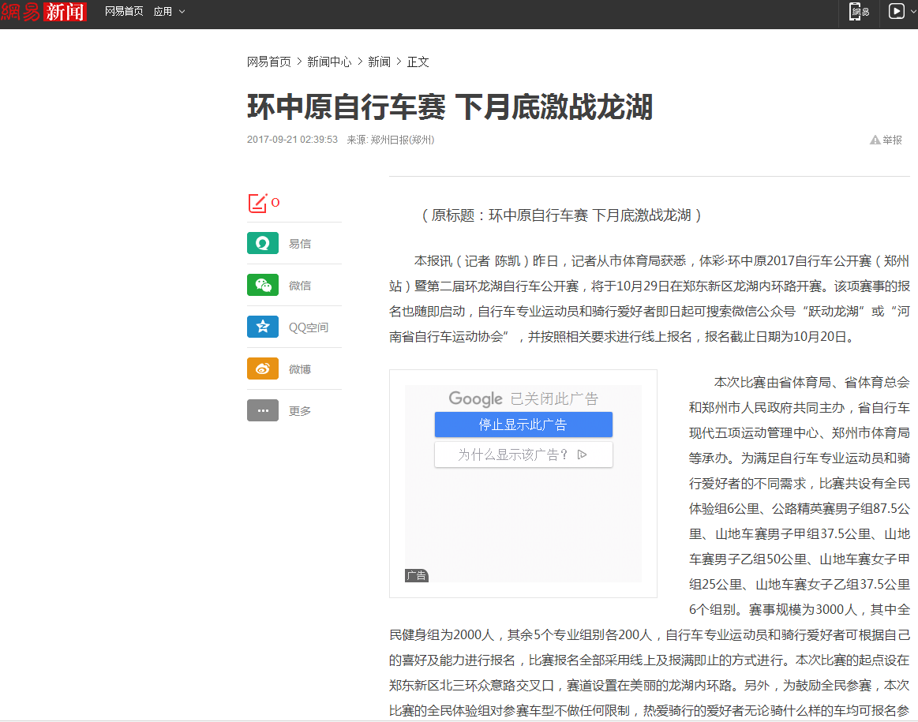The image size is (918, 722).
Task: Click the gray more-options ellipsis icon
Action: [x=262, y=411]
